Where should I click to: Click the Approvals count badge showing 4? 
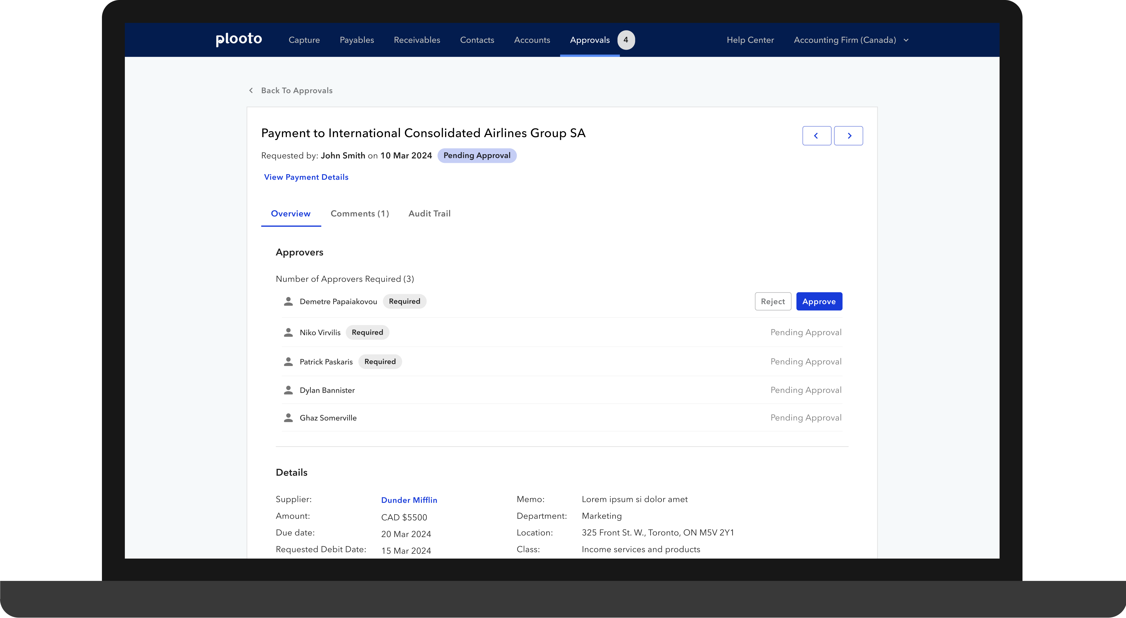click(x=626, y=40)
